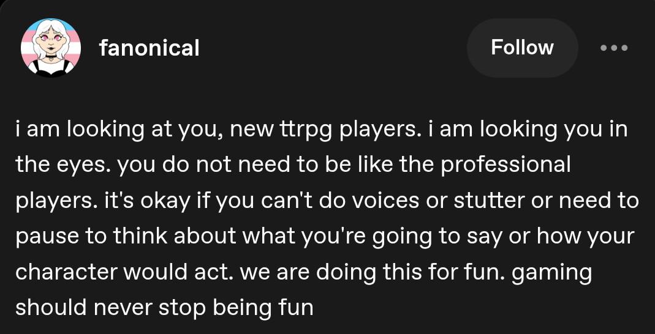655x334 pixels.
Task: Open the fanonical username link
Action: pyautogui.click(x=149, y=48)
